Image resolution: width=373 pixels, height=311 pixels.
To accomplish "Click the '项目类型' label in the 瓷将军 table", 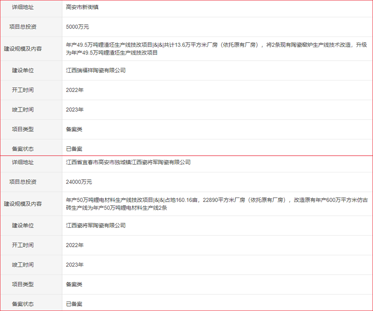I will [x=23, y=284].
